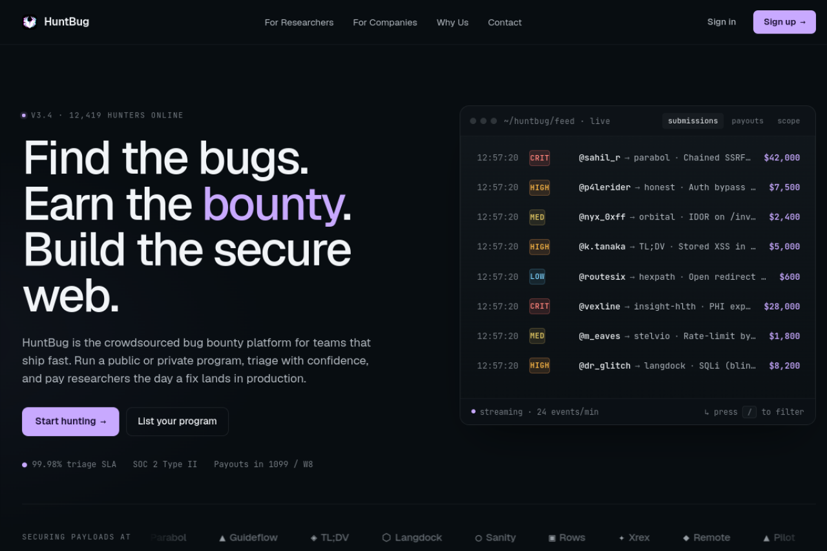Viewport: 827px width, 551px height.
Task: Click the Langdock logo in the partner strip
Action: [412, 537]
